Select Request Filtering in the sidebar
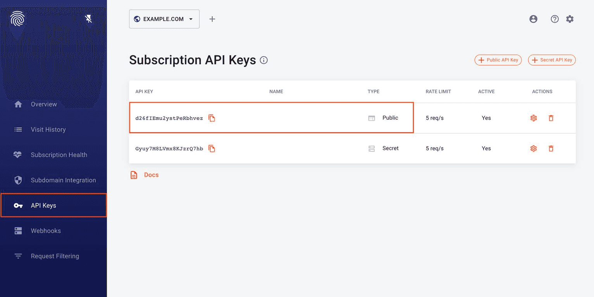Screen dimensions: 594x297 point(55,256)
